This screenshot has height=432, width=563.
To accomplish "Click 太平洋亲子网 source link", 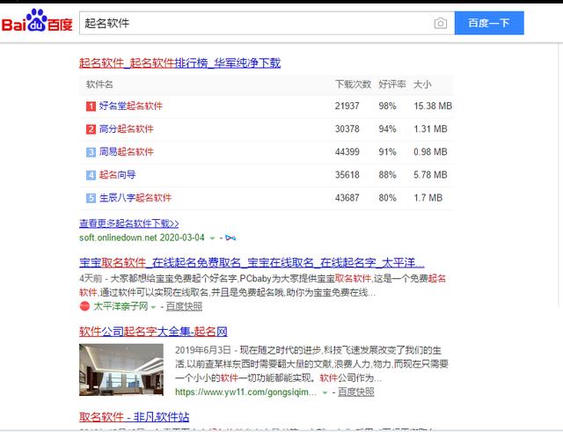I will pyautogui.click(x=121, y=306).
